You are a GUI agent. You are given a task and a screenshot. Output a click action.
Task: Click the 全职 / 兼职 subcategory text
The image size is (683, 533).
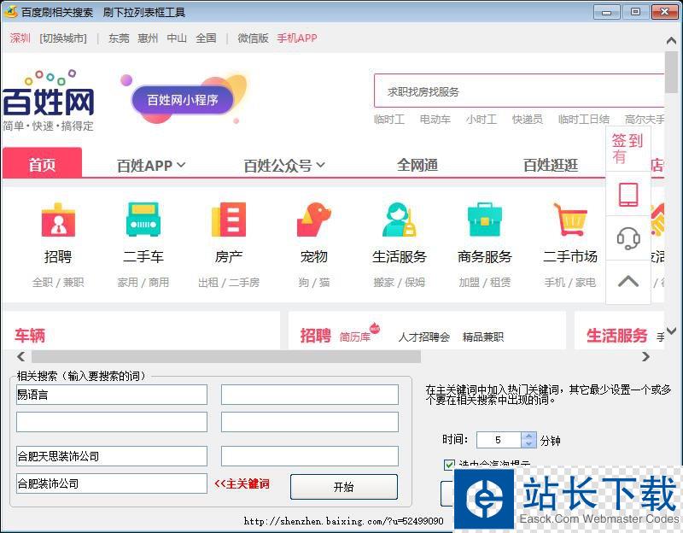coord(58,283)
